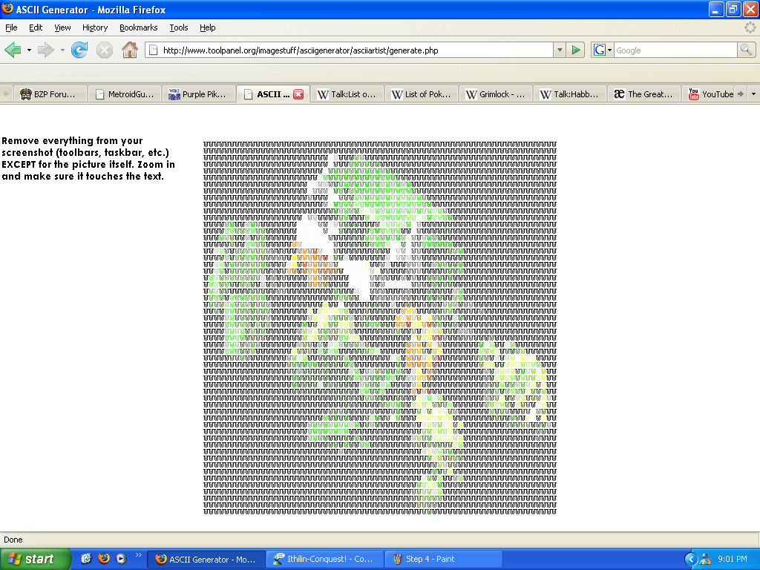Click the YouTube tab favicon

(x=694, y=94)
